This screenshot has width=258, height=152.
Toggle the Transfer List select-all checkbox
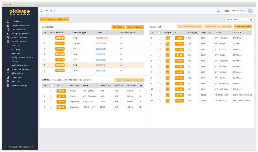coord(159,33)
